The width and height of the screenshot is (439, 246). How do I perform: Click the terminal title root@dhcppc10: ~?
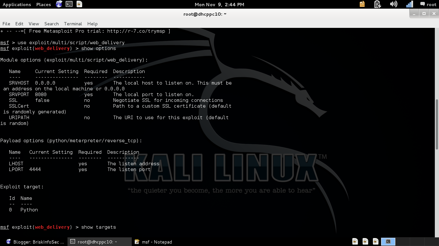205,14
